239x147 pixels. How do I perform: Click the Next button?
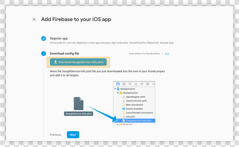73,135
